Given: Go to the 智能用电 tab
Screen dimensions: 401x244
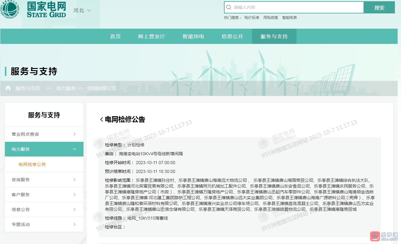Looking at the screenshot, I should 193,36.
